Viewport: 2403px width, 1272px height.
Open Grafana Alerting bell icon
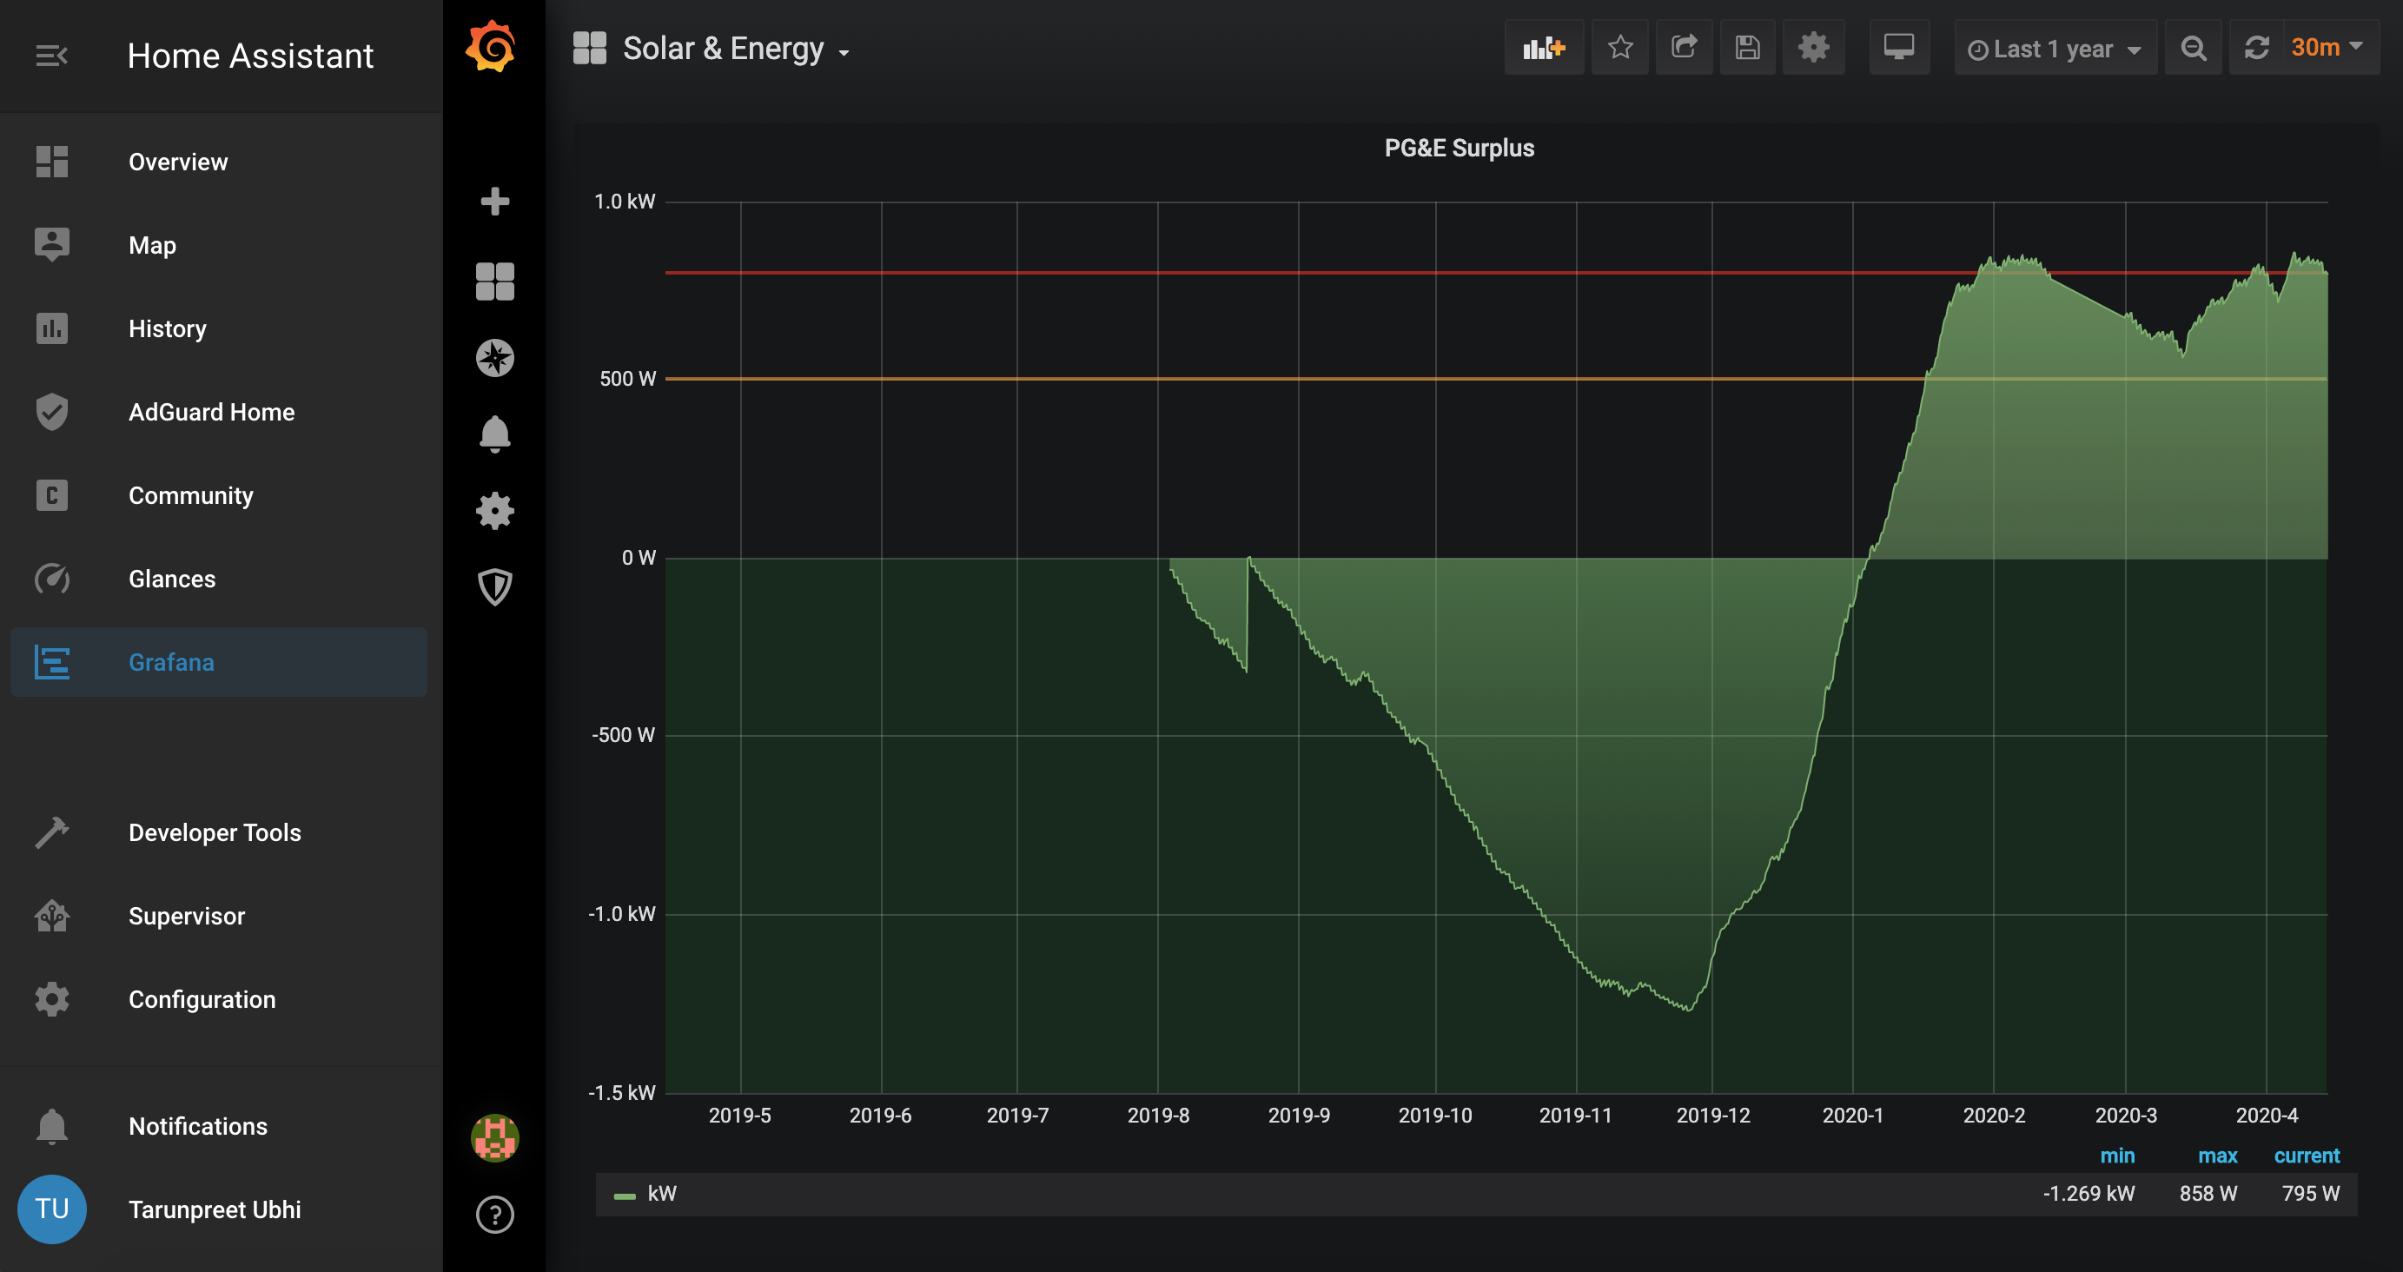494,434
